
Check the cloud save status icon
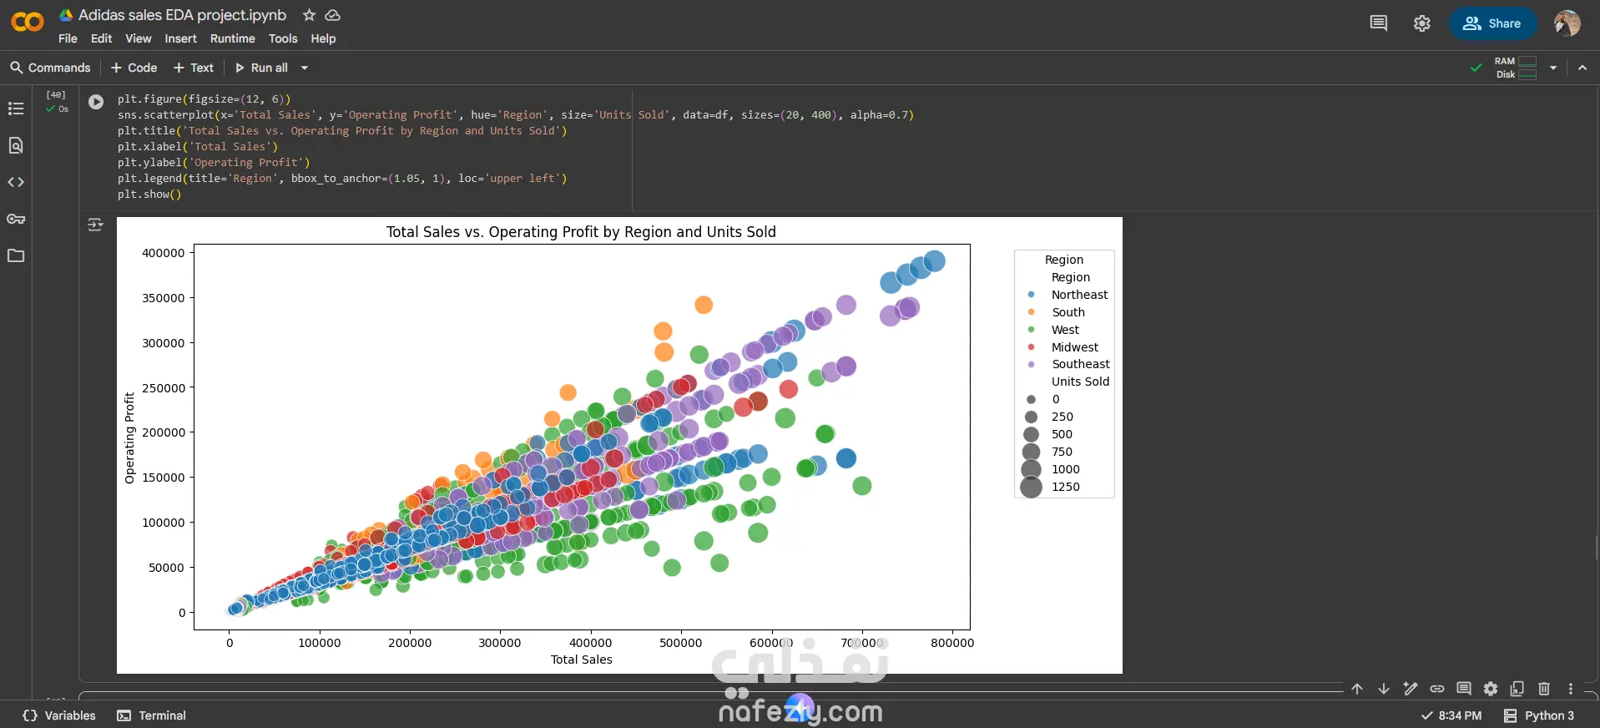332,15
